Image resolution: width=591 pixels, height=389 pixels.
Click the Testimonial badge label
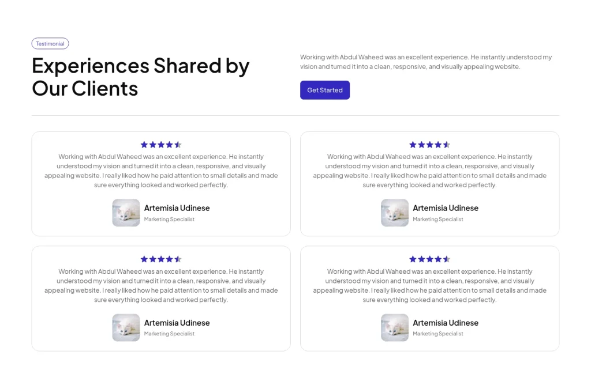(x=50, y=44)
